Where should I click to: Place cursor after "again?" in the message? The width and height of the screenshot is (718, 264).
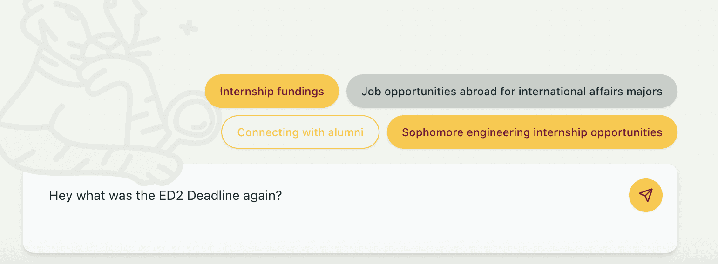283,196
